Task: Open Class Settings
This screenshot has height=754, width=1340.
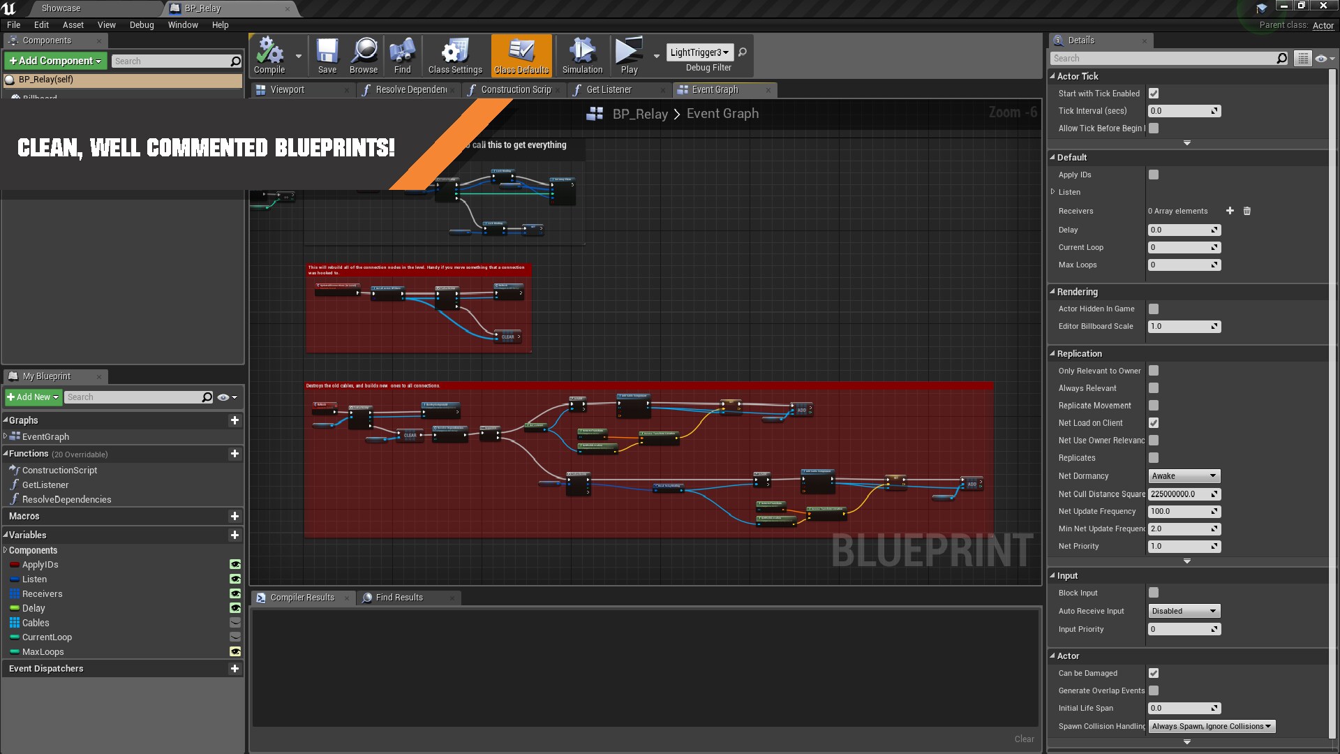Action: (454, 55)
